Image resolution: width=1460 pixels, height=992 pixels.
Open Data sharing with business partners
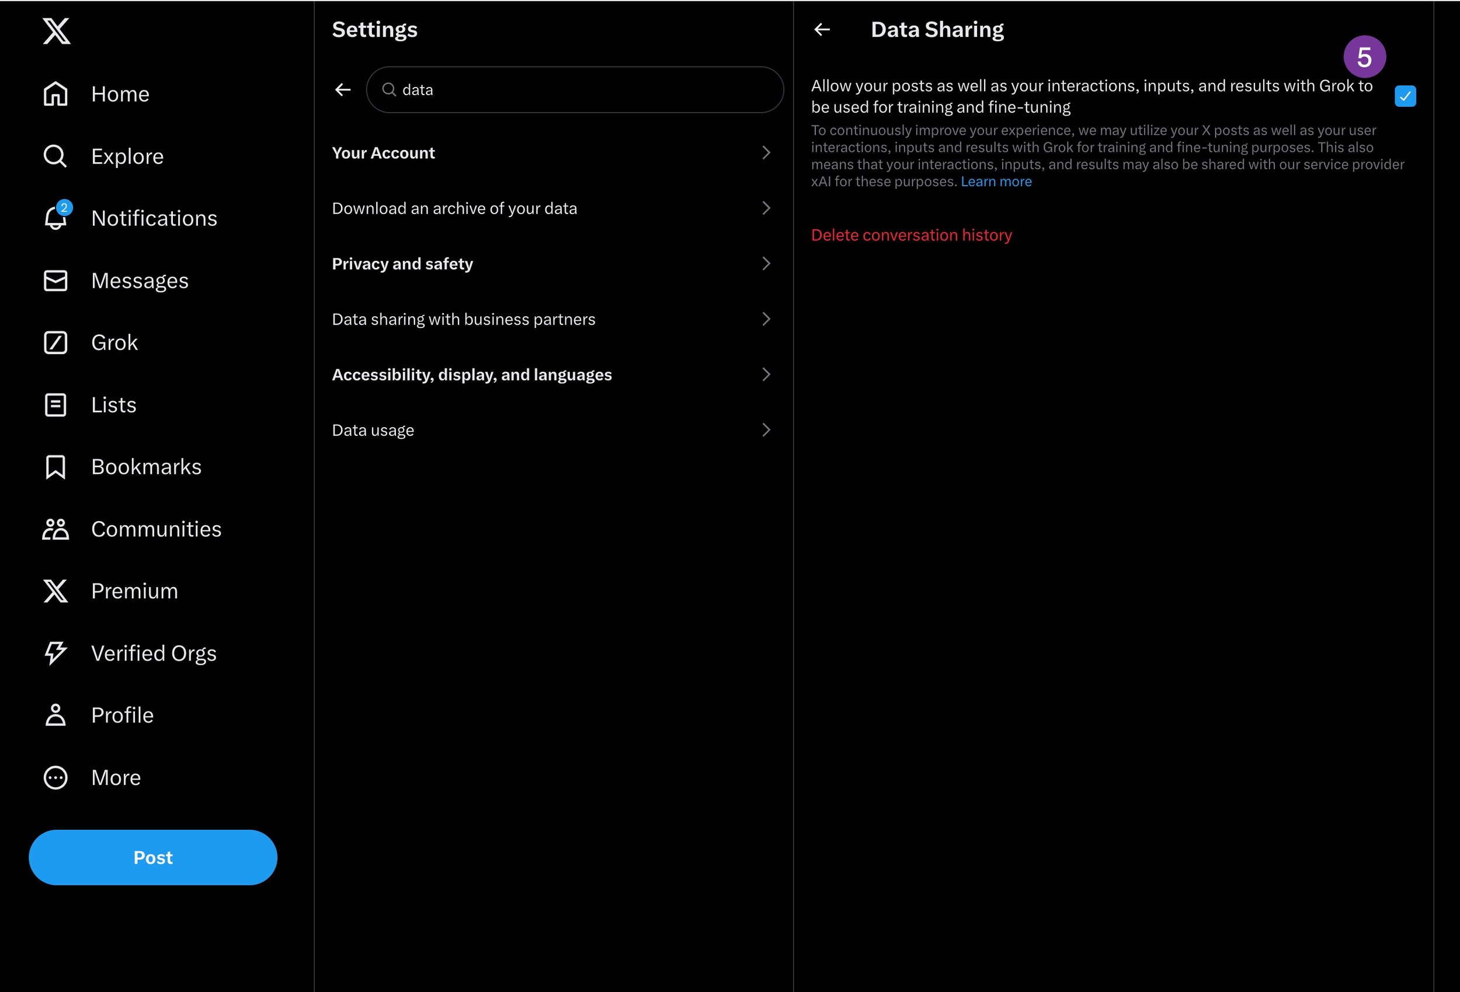click(x=464, y=319)
